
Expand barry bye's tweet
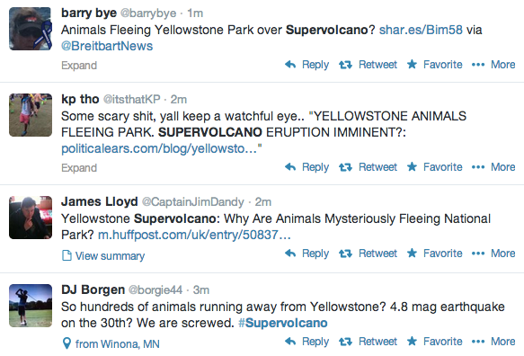click(79, 66)
